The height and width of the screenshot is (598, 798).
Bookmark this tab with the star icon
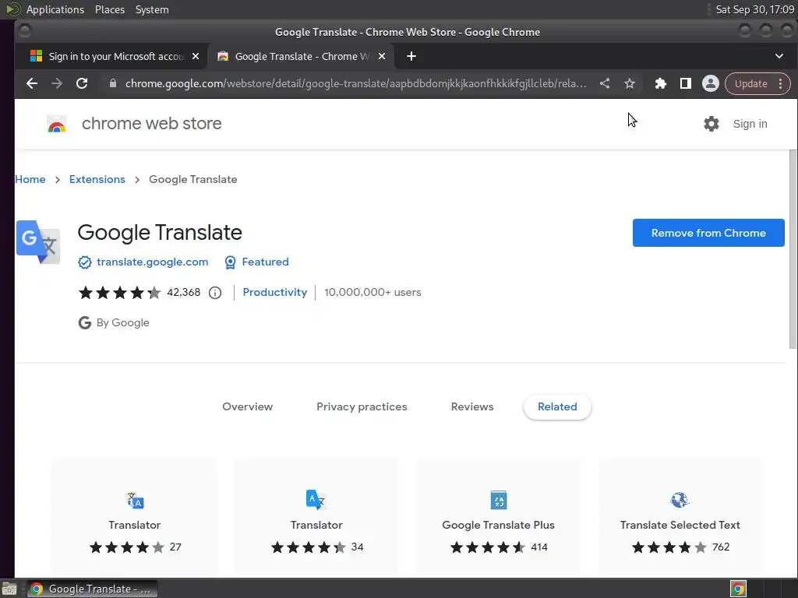click(630, 83)
